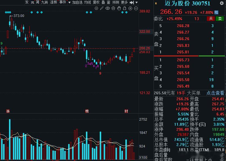Select the 均线 toolbar item

click(88, 2)
